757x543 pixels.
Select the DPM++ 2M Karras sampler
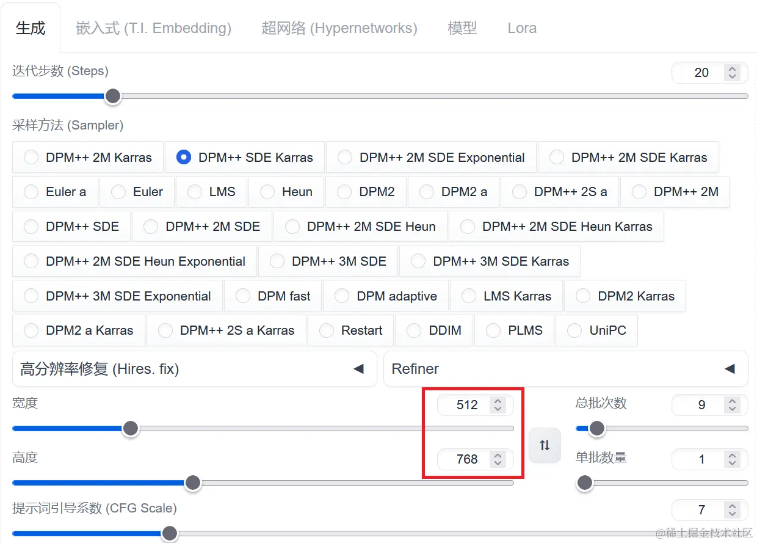[x=88, y=157]
